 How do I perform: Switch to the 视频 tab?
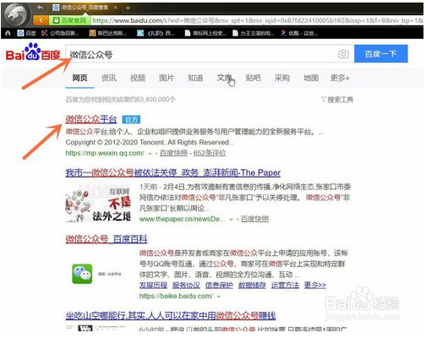pos(138,78)
